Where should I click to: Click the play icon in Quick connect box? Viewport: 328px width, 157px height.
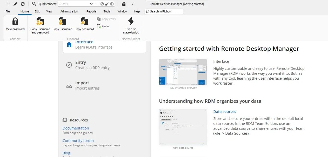point(112,4)
